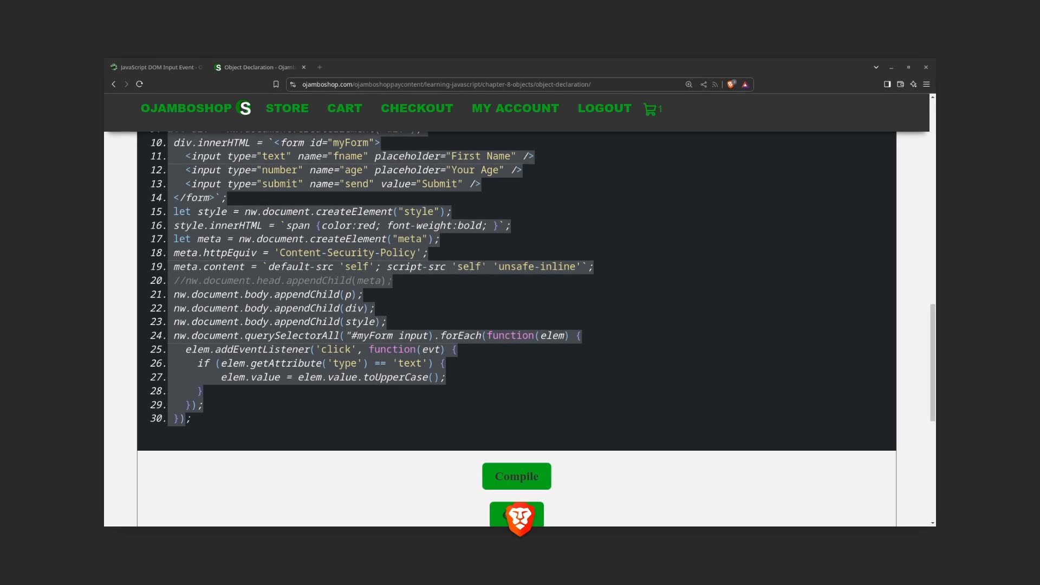Viewport: 1040px width, 585px height.
Task: Share this page via share icon
Action: click(x=703, y=84)
